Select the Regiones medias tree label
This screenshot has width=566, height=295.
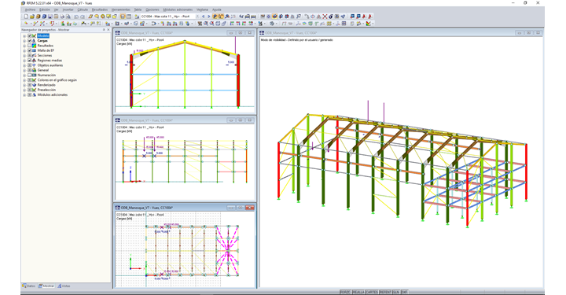(x=50, y=61)
